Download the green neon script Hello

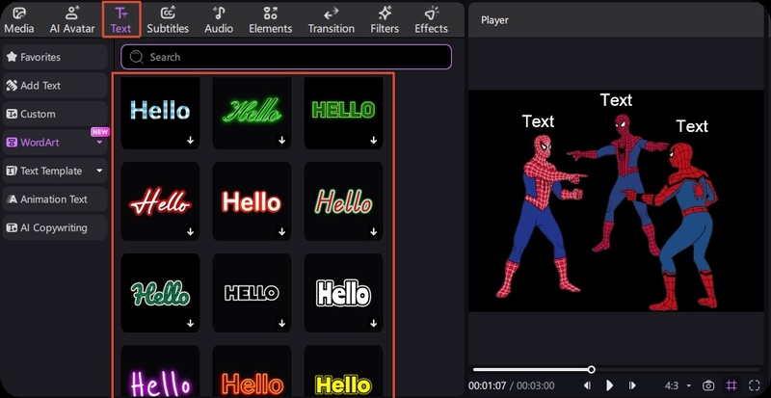pos(281,140)
